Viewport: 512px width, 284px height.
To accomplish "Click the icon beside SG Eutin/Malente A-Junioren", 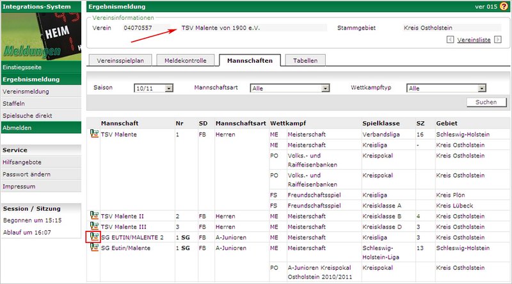I will point(93,247).
